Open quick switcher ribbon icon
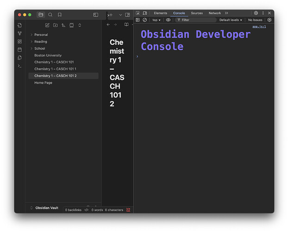 tap(19, 25)
